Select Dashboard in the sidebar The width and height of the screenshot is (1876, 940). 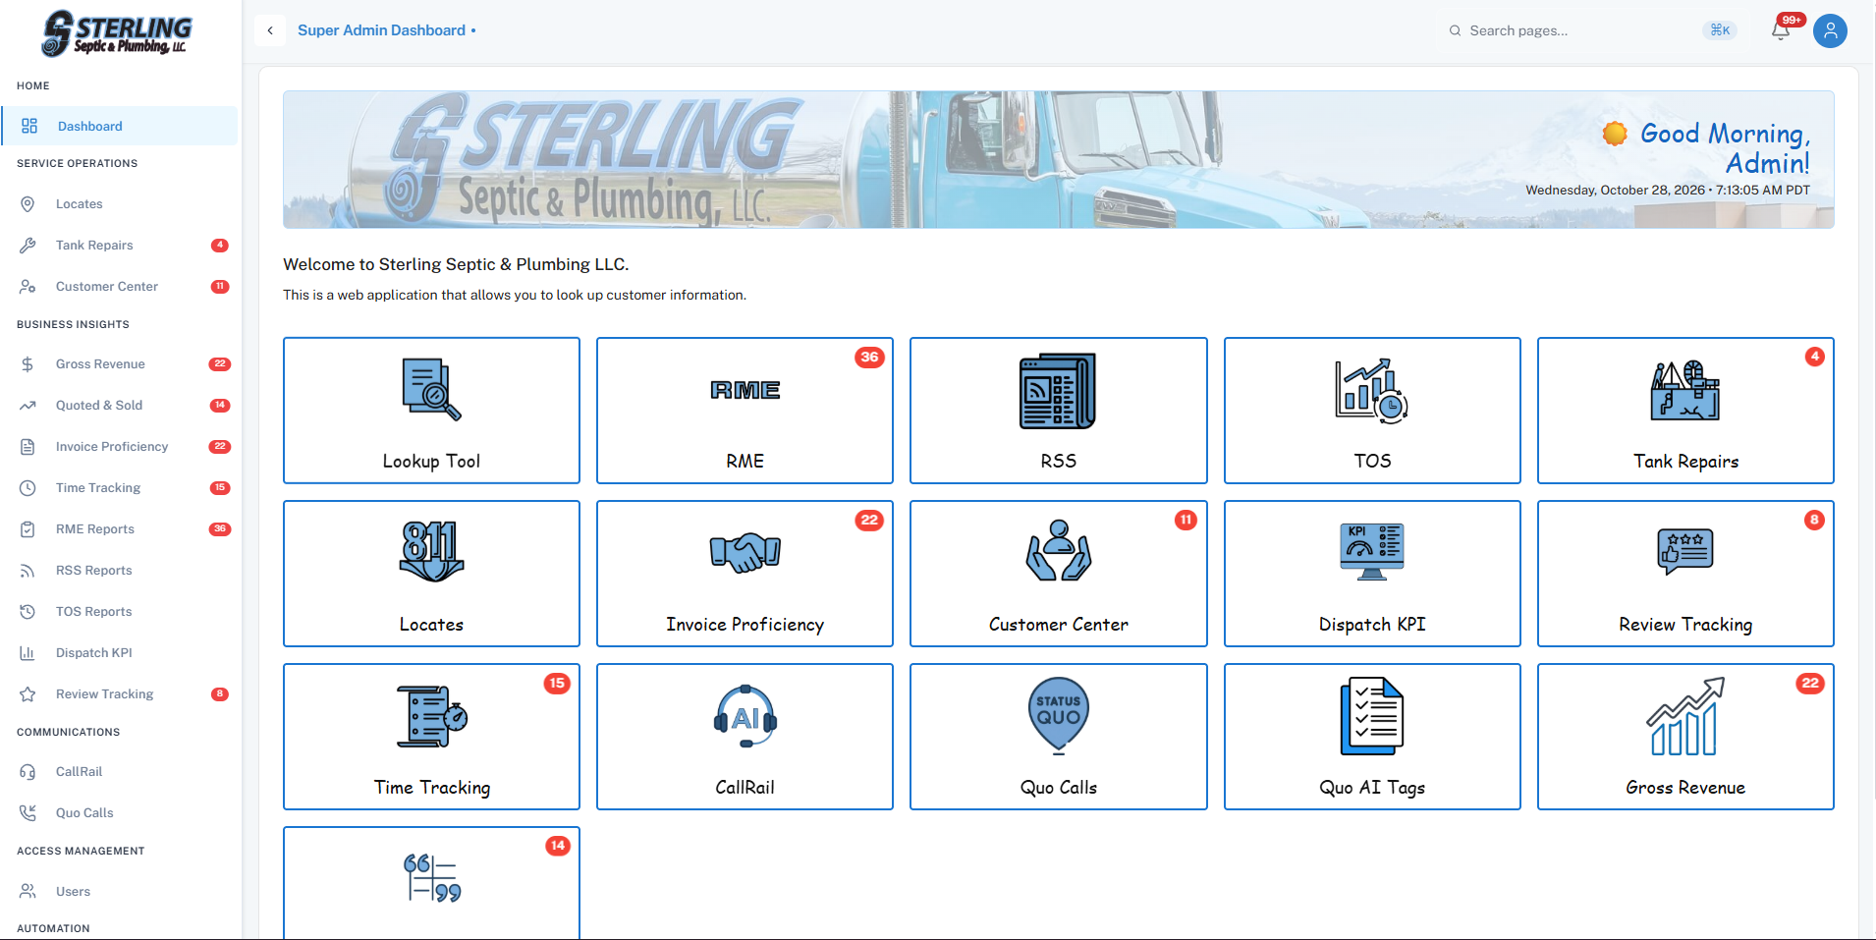[x=119, y=126]
